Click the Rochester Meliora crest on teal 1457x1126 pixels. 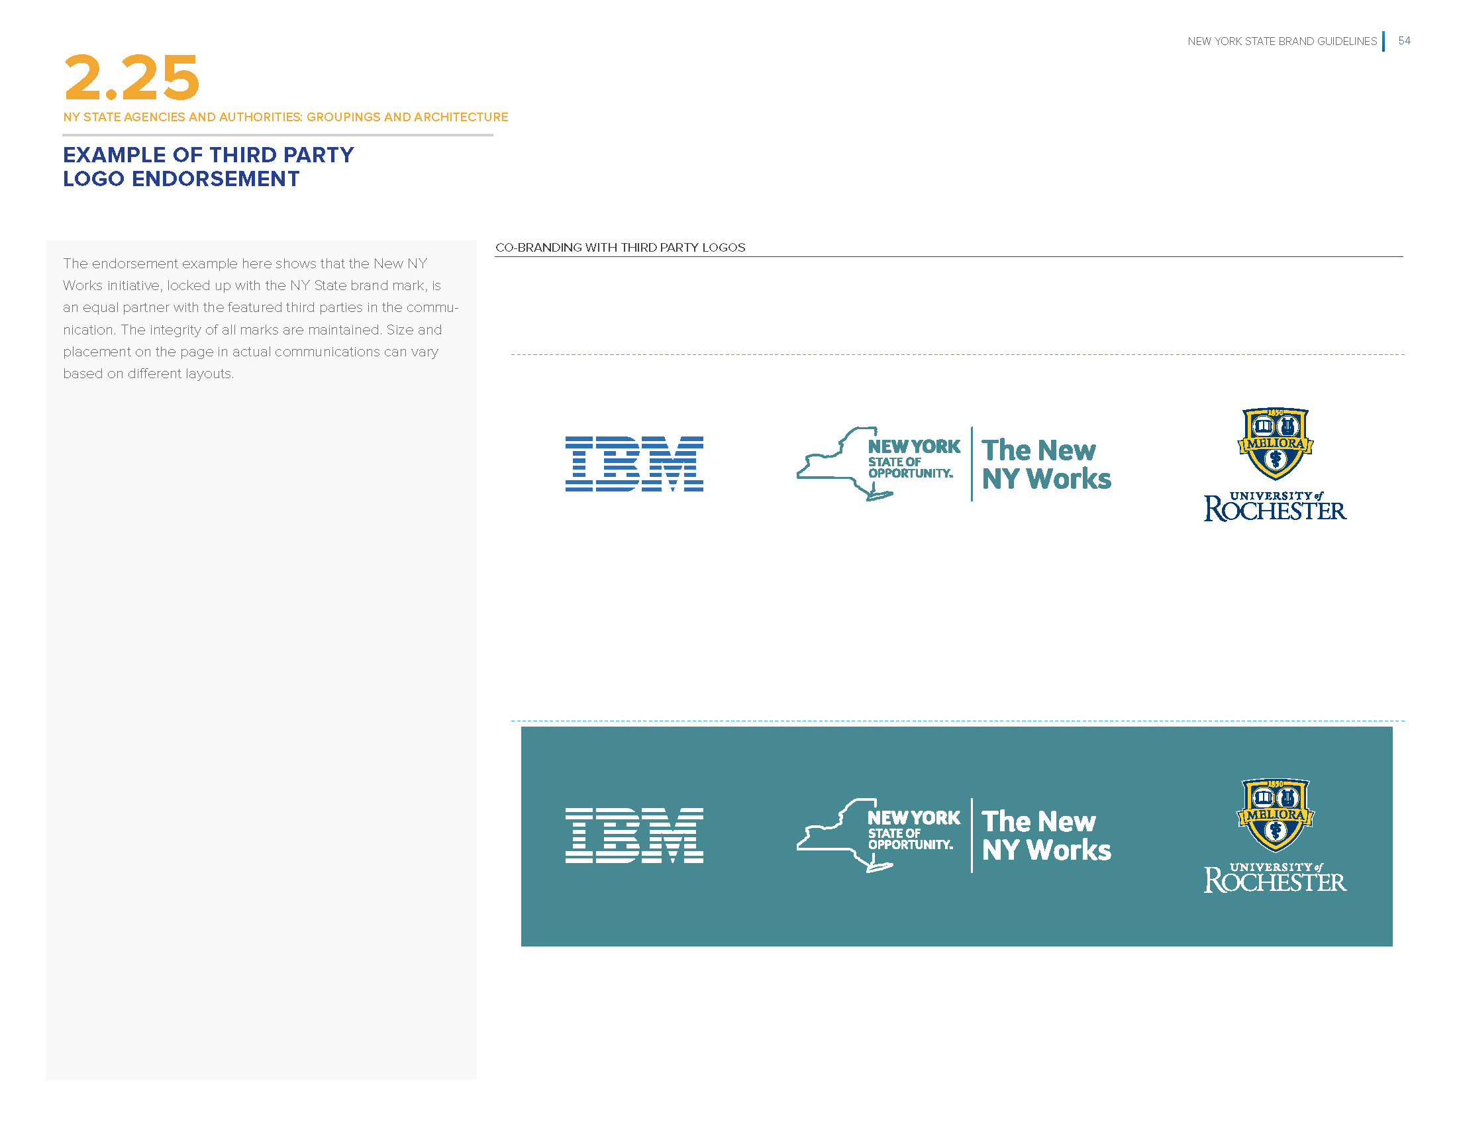[x=1275, y=815]
